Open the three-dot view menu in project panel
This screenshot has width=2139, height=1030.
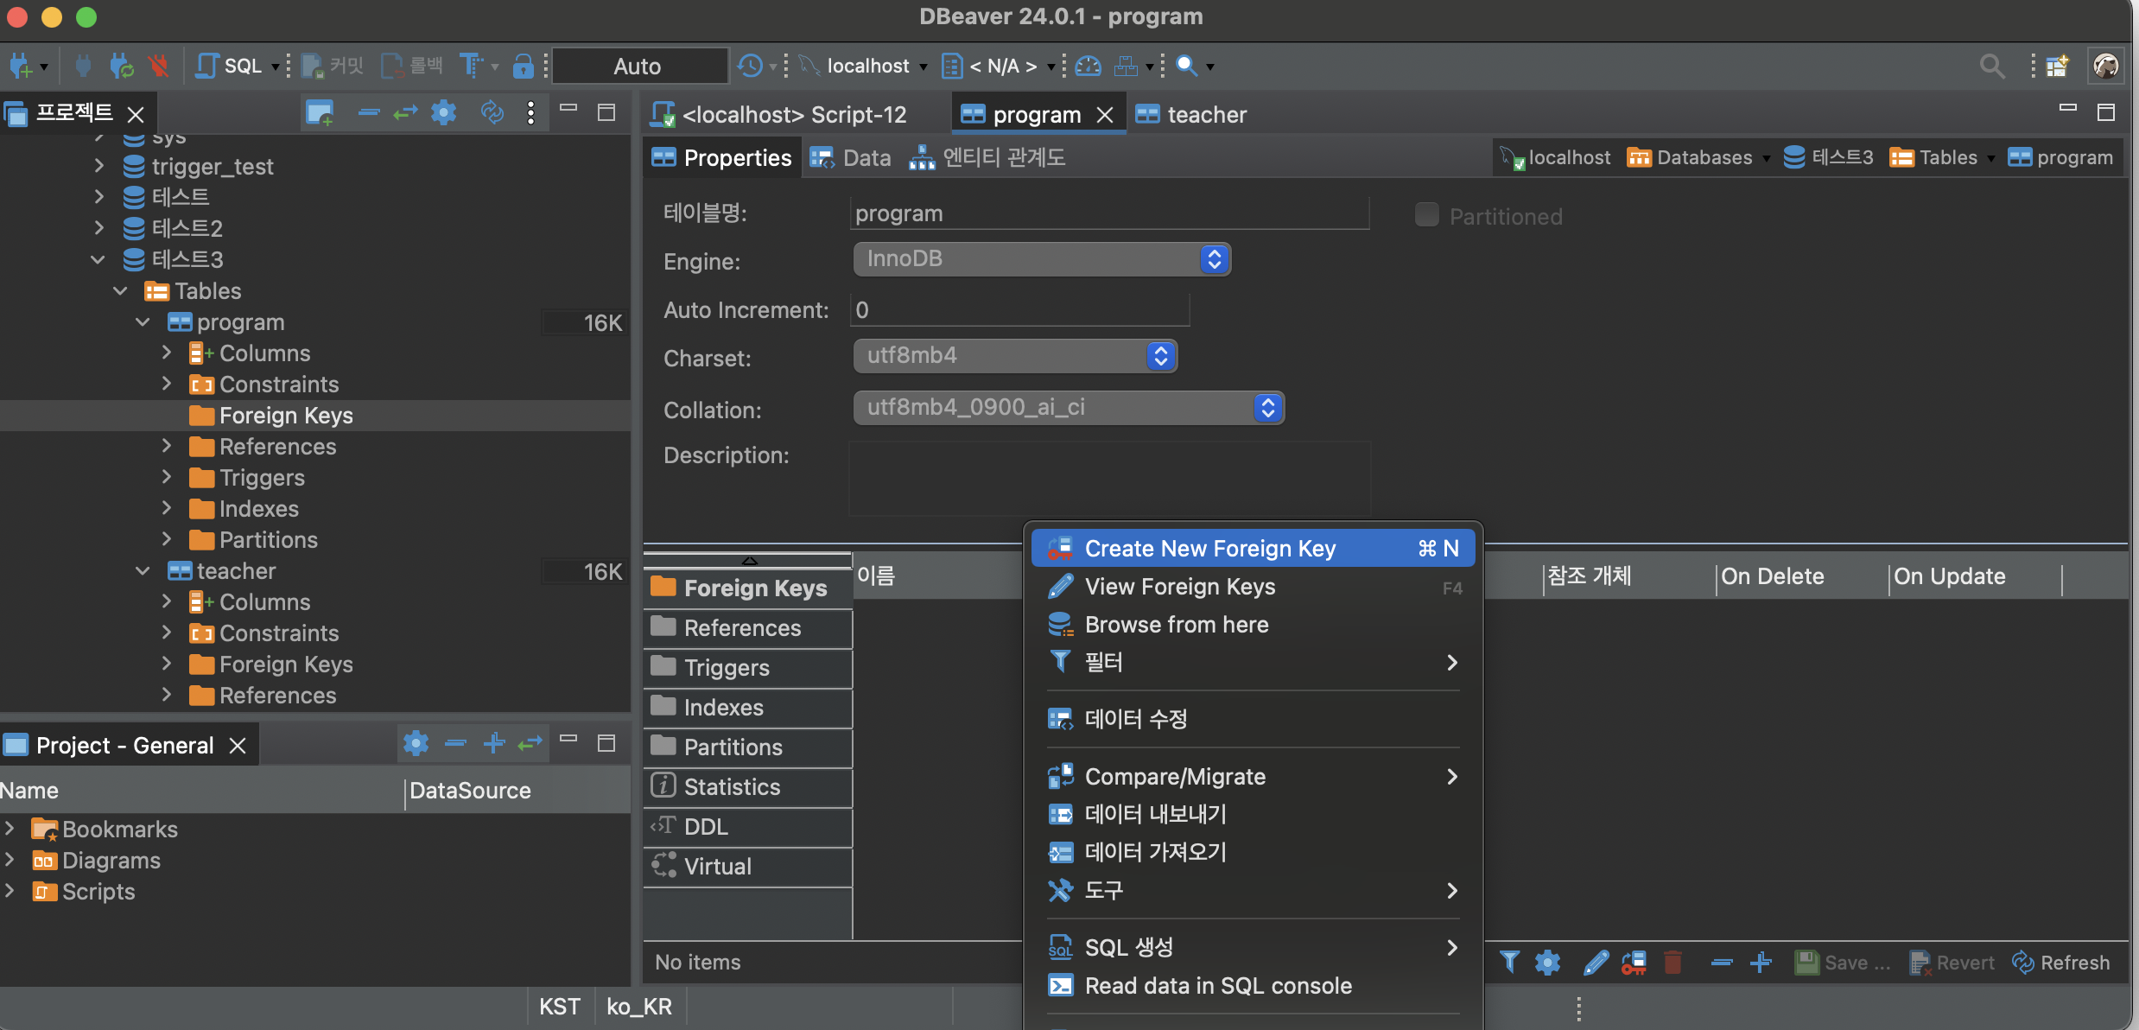point(530,113)
